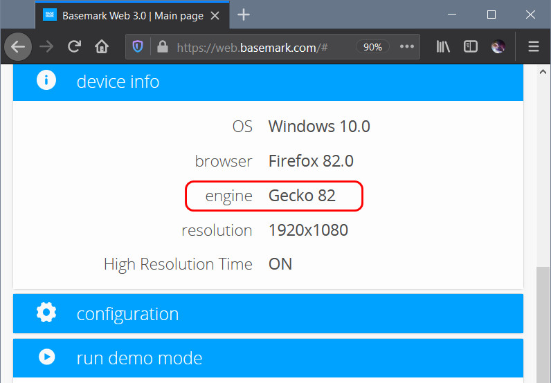Viewport: 551px width, 383px height.
Task: Show site security via padlock icon
Action: point(163,46)
